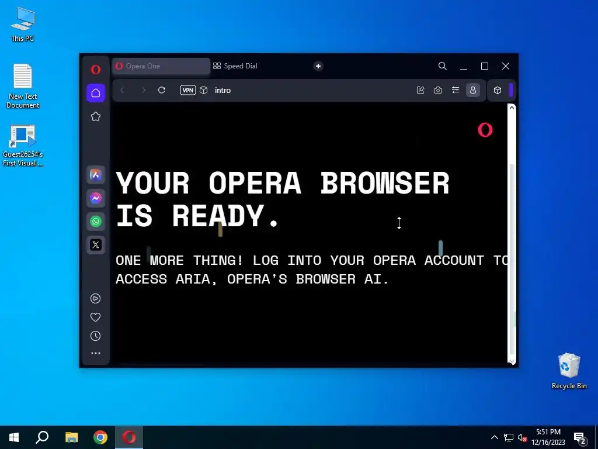Open Extensions cube icon in toolbar
This screenshot has width=598, height=449.
point(498,90)
